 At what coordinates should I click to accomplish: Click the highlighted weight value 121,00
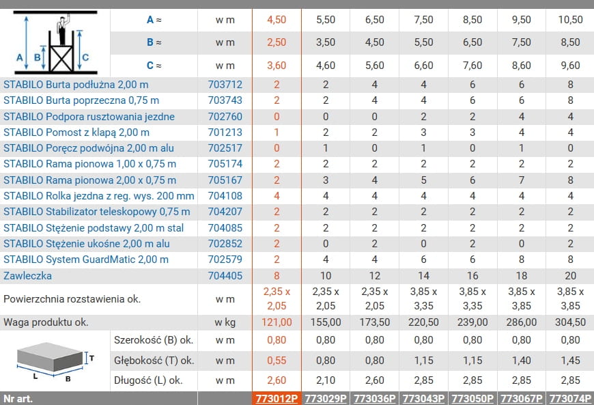click(x=277, y=322)
